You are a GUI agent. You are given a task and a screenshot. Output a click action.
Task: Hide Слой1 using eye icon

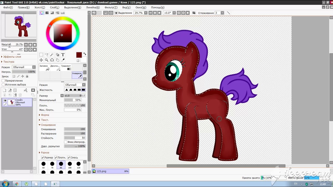pos(5,100)
